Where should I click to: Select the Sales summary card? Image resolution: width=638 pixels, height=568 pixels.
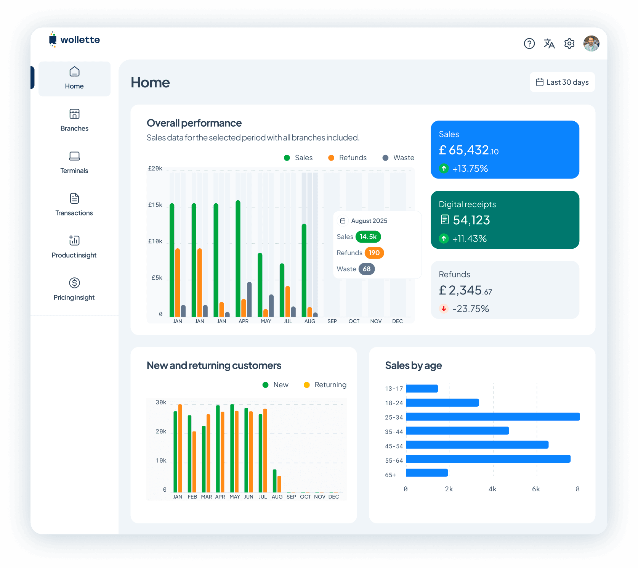[505, 150]
